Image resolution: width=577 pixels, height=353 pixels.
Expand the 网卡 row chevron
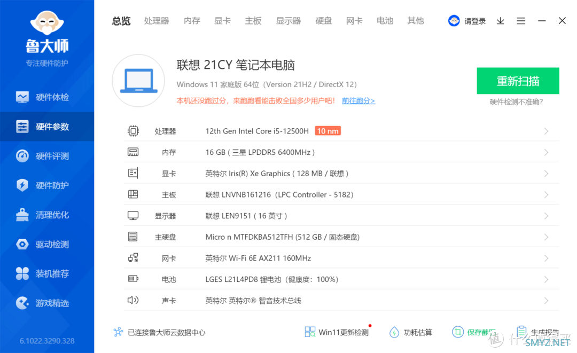click(x=546, y=258)
